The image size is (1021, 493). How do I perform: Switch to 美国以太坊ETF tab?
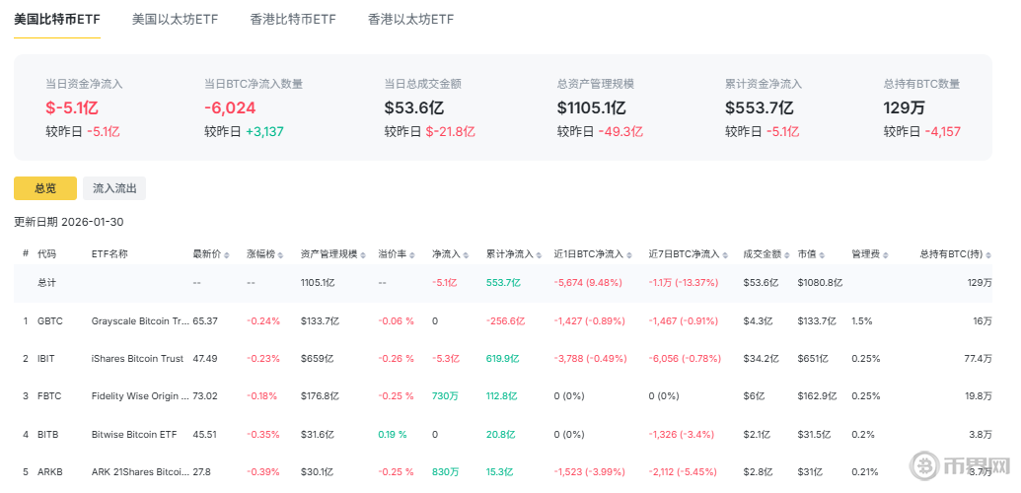coord(175,20)
